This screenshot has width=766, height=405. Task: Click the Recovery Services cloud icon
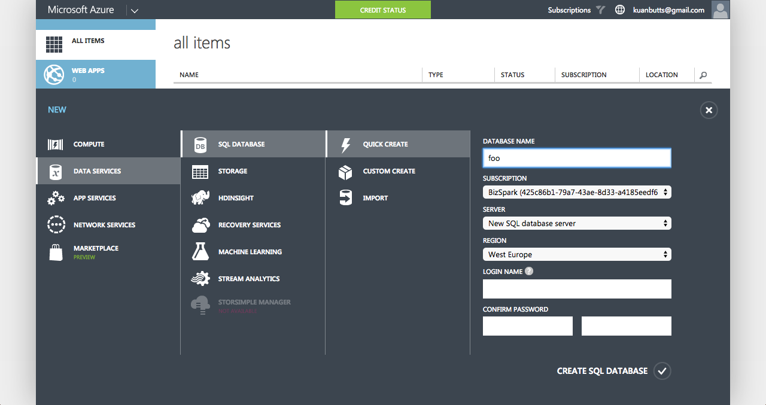(x=200, y=225)
